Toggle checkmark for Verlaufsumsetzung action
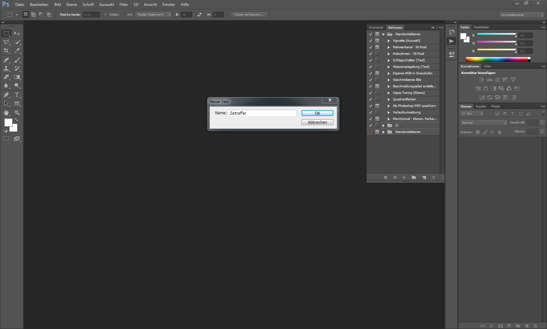 pyautogui.click(x=370, y=112)
